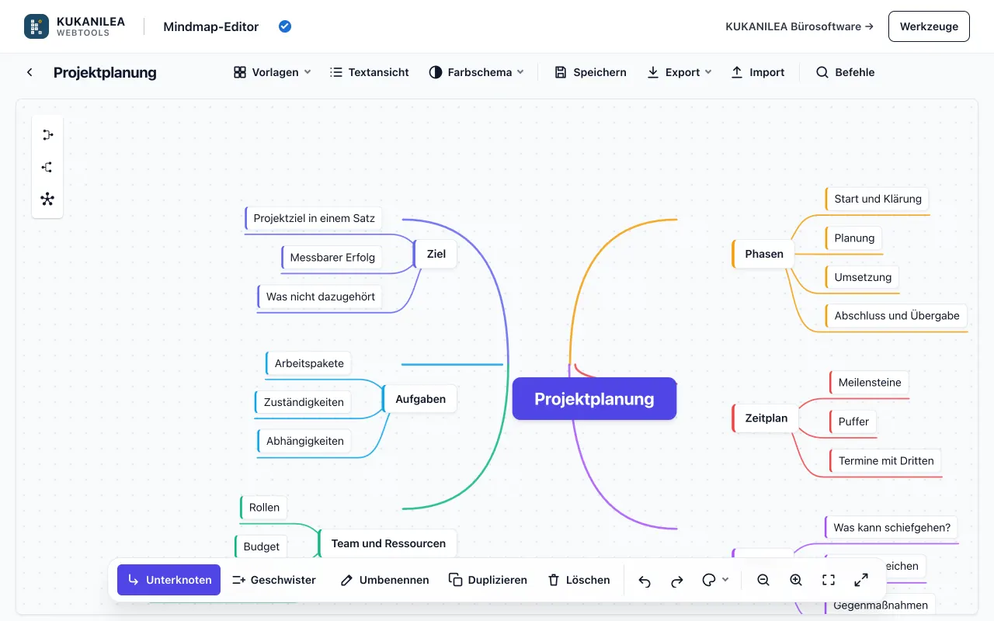Screen dimensions: 994x621
Task: Click the 'Projektziel in einem Satz' node
Action: pyautogui.click(x=314, y=218)
